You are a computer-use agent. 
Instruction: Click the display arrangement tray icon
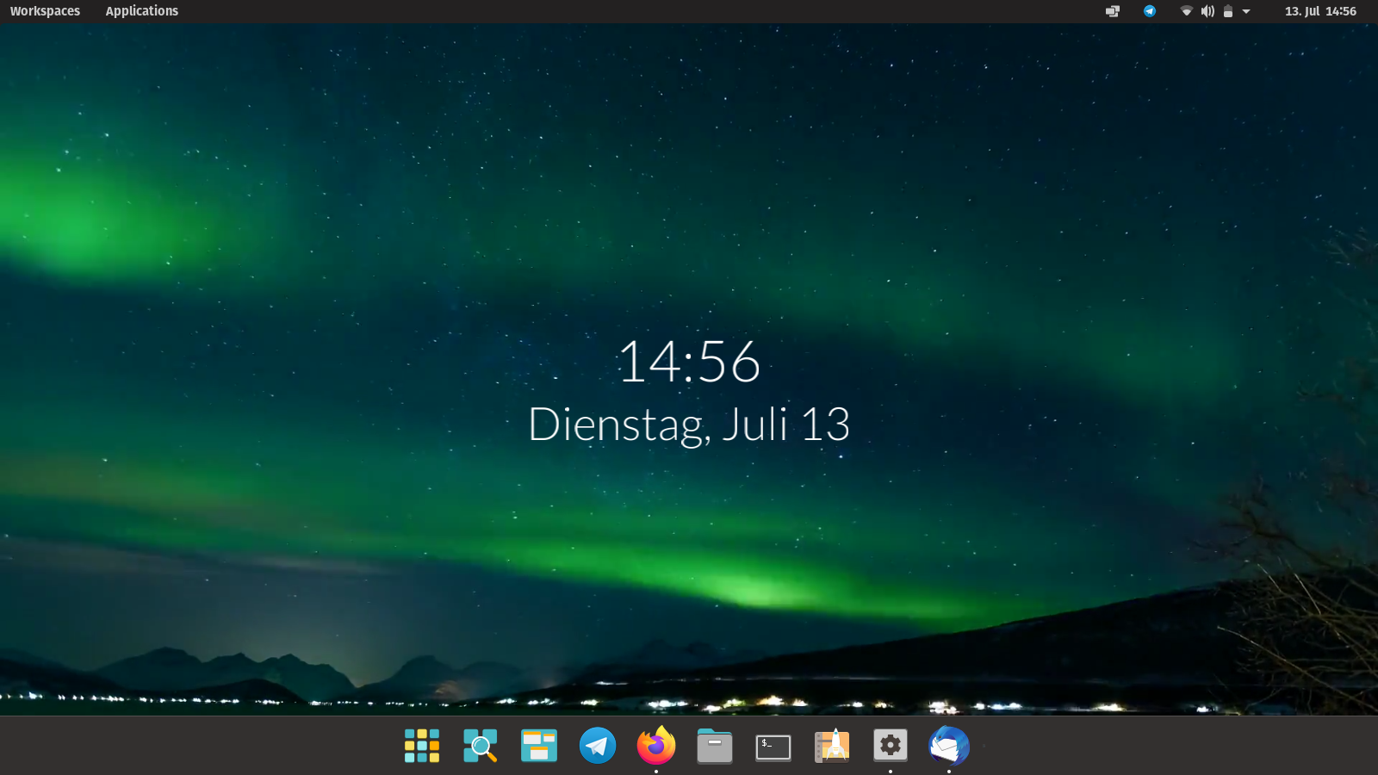click(1112, 11)
